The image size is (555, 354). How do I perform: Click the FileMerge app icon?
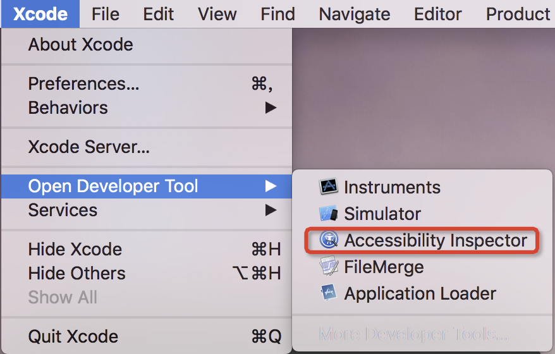click(329, 267)
